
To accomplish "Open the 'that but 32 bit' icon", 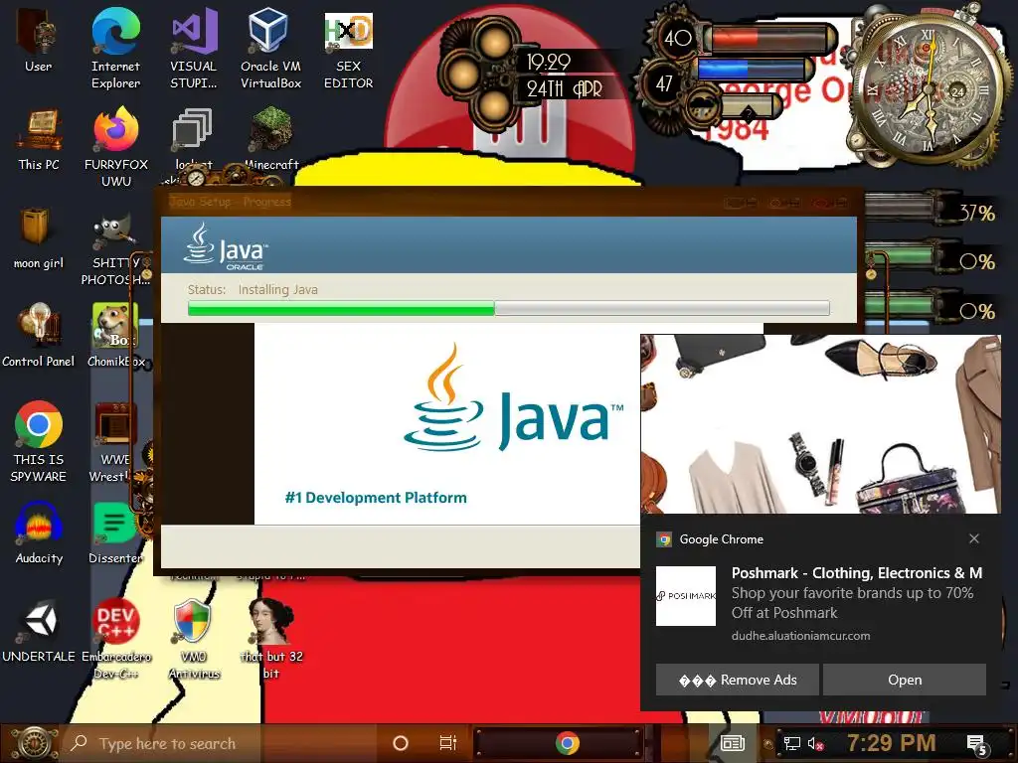I will [x=271, y=639].
